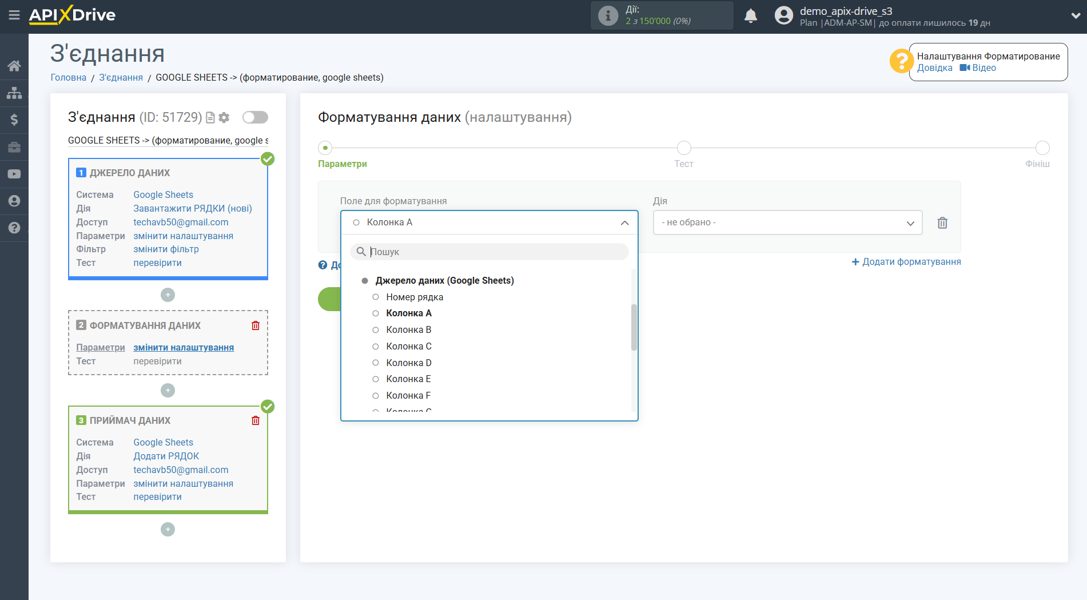Select Колонка C option
This screenshot has height=600, width=1087.
pyautogui.click(x=408, y=346)
